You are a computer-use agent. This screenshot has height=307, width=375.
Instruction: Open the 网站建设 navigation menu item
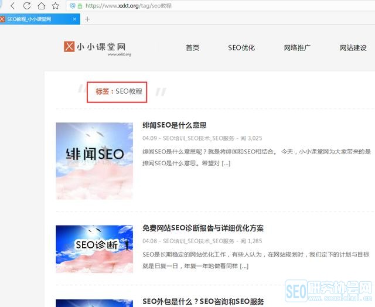click(x=353, y=48)
